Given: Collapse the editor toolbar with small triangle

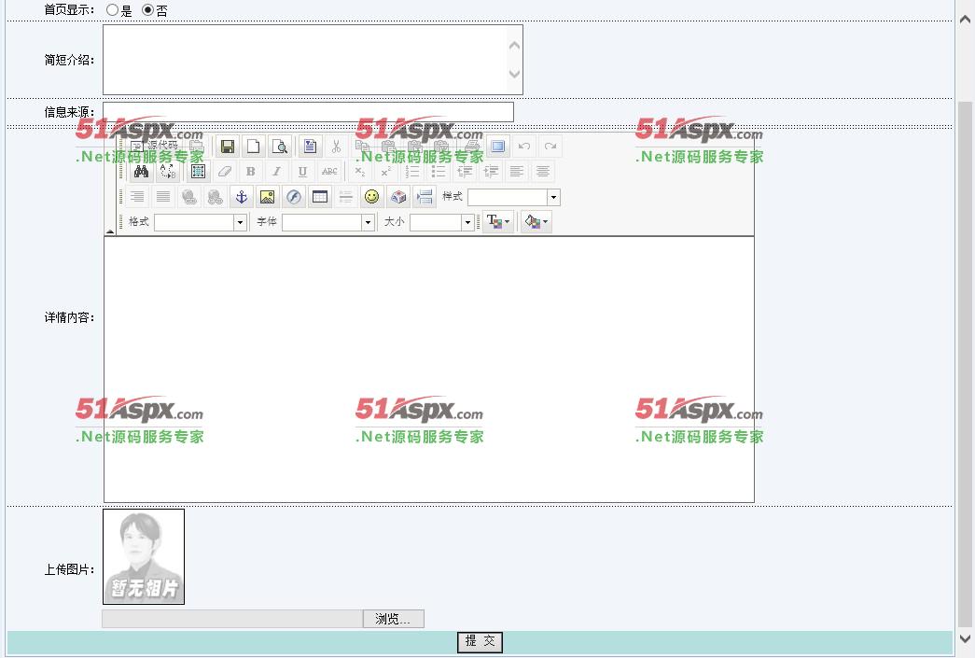Looking at the screenshot, I should click(x=110, y=231).
